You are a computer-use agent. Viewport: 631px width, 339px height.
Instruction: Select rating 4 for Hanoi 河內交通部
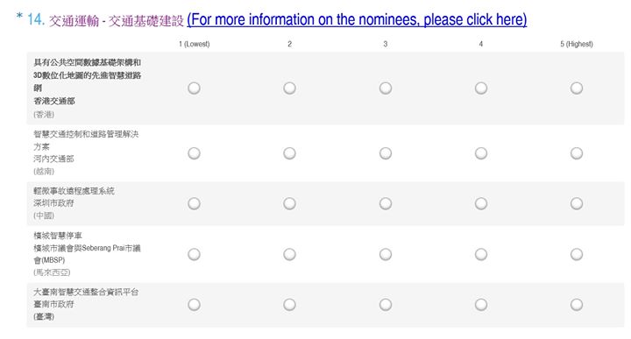click(x=481, y=153)
